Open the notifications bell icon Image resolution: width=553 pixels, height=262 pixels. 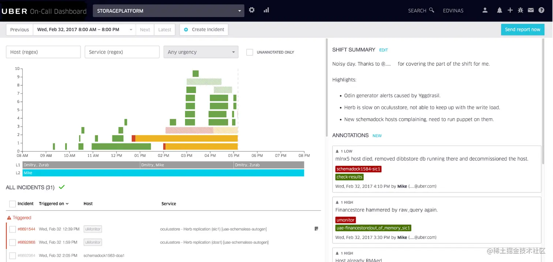coord(500,10)
